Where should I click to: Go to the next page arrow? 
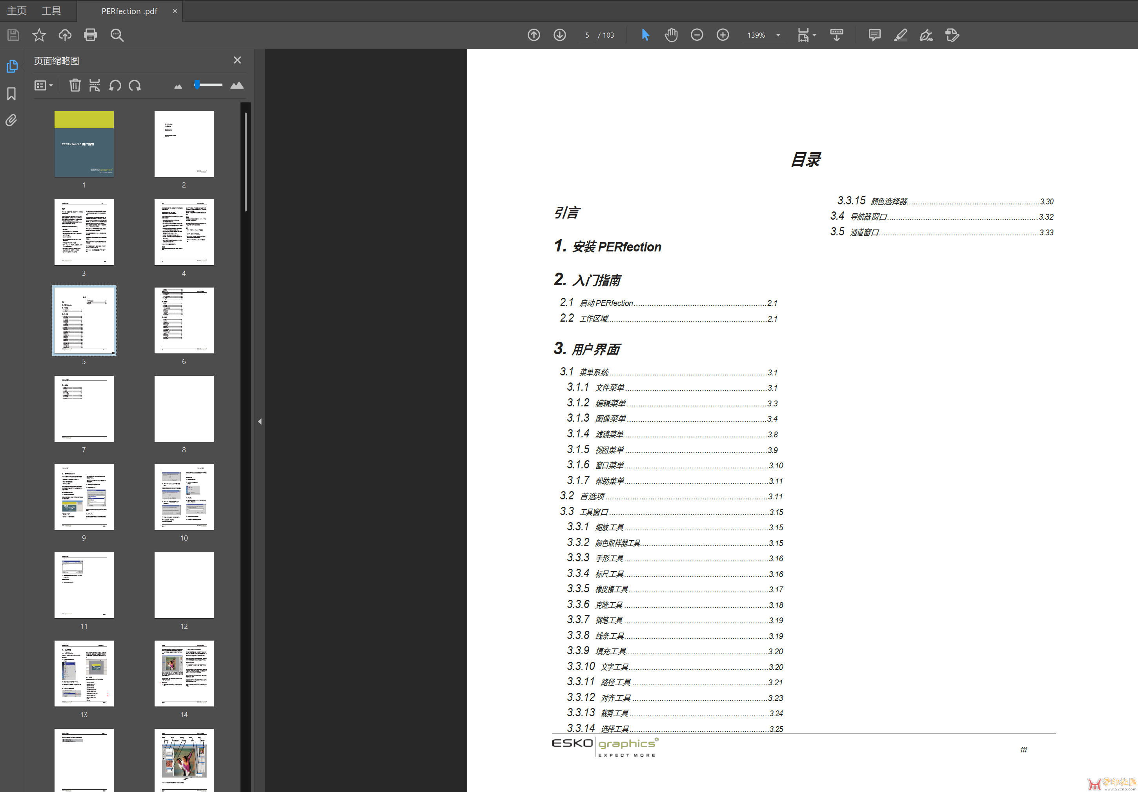pos(559,35)
